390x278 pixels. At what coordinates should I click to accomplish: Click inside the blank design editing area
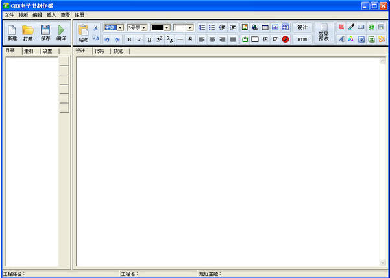tap(228, 161)
